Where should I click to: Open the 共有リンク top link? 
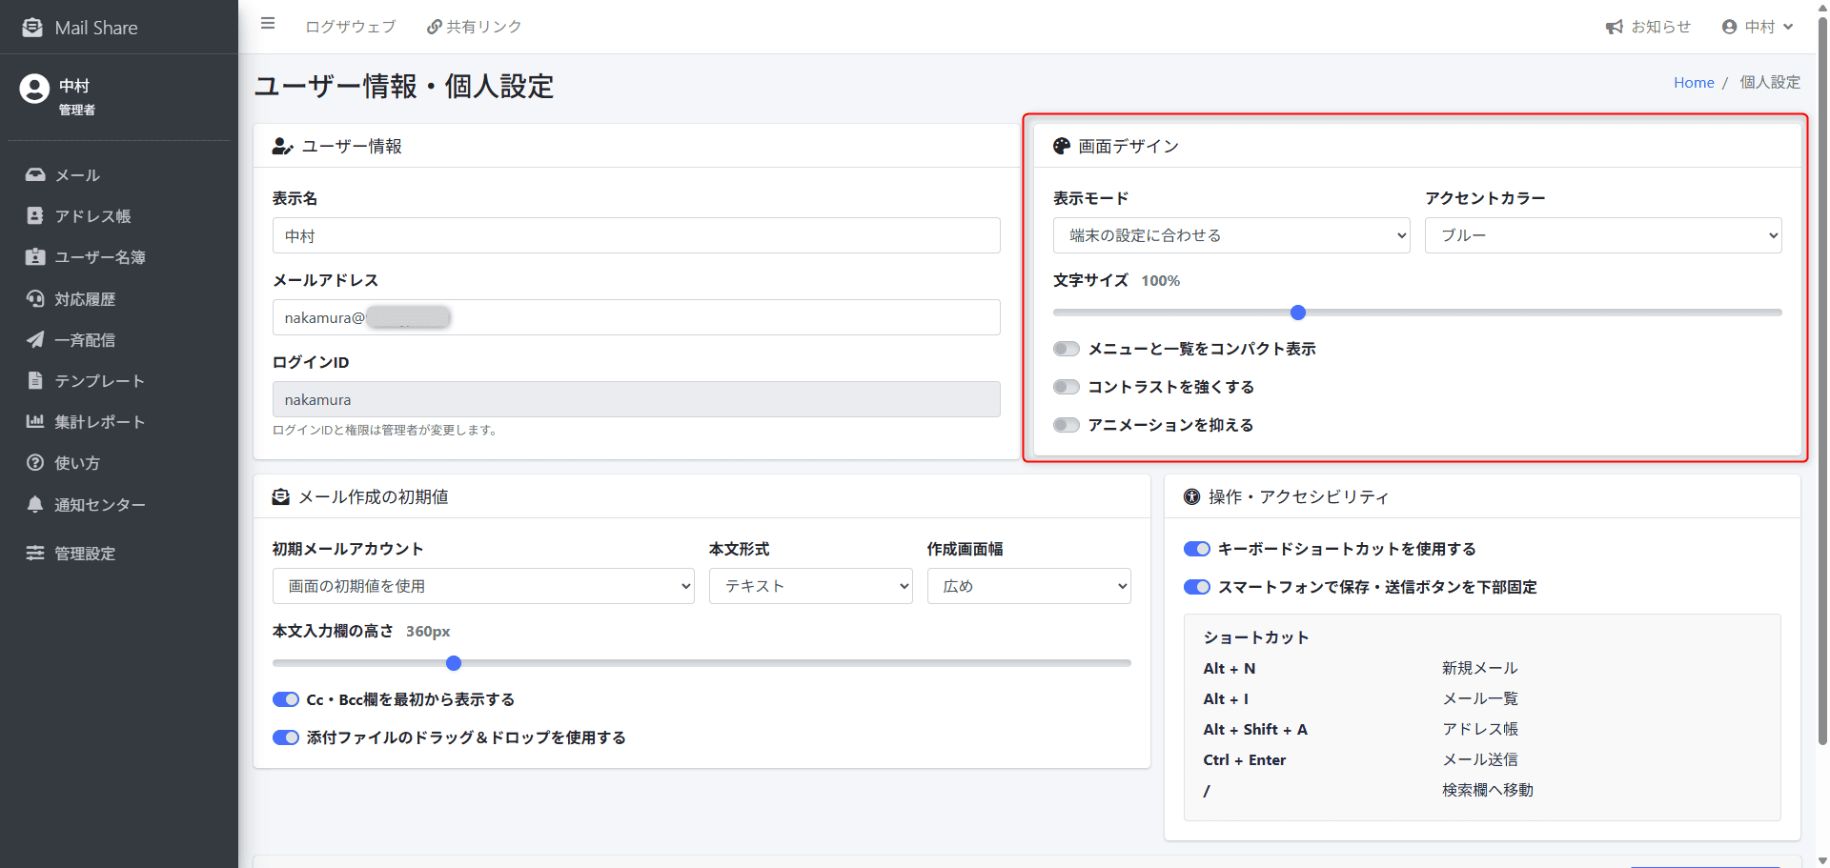(475, 27)
